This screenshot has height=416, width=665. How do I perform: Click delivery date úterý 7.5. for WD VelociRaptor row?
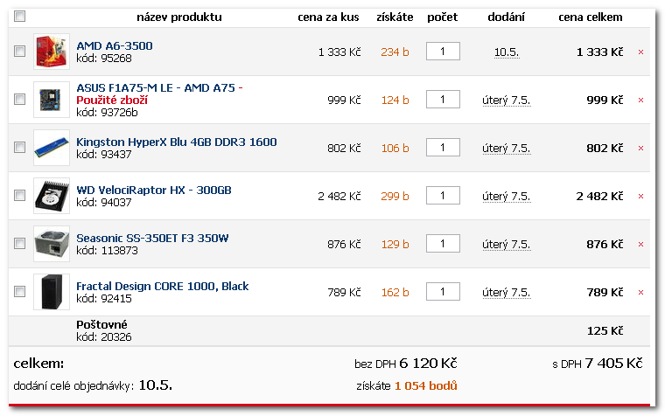pos(507,197)
